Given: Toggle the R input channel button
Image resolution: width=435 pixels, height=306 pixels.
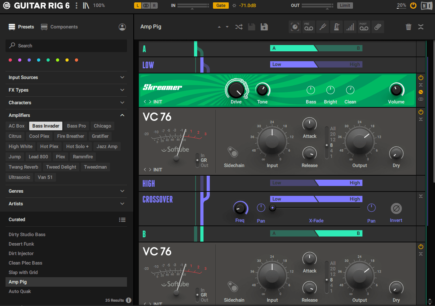Looking at the screenshot, I should tap(154, 6).
